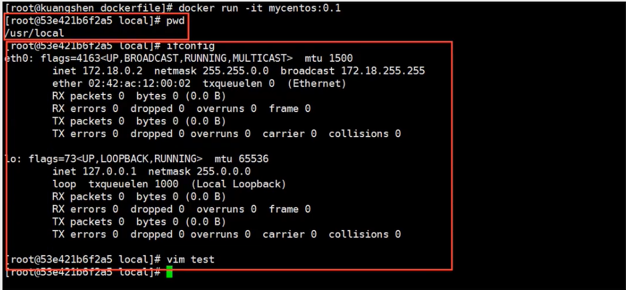Click the 'lo: flags=73' line
The width and height of the screenshot is (626, 290).
point(136,159)
